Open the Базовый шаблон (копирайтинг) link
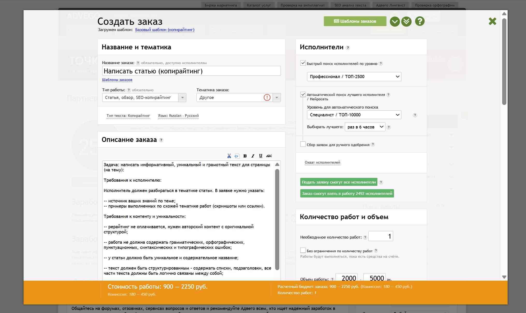The height and width of the screenshot is (313, 526). point(165,30)
